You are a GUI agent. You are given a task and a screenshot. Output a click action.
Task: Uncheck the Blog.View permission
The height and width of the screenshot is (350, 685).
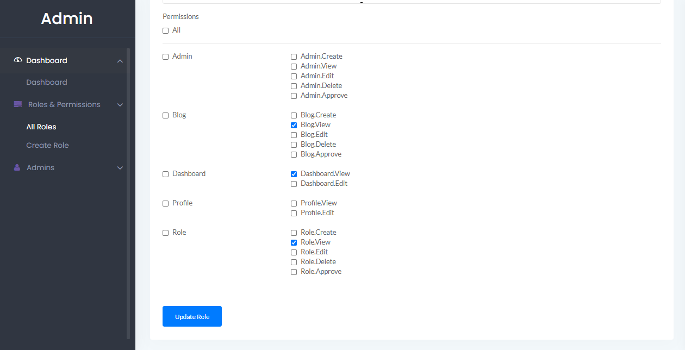pyautogui.click(x=294, y=126)
